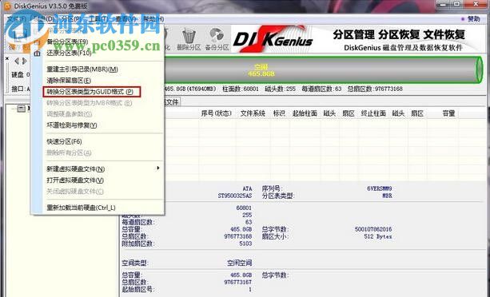Click the 附加扇区数 value 5103
The width and height of the screenshot is (490, 297).
click(x=245, y=244)
